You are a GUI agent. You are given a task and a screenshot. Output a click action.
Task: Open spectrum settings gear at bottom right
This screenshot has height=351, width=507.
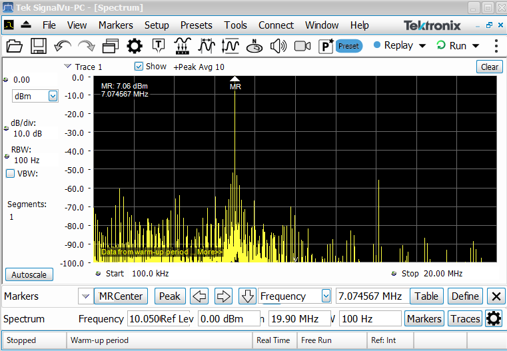click(494, 318)
